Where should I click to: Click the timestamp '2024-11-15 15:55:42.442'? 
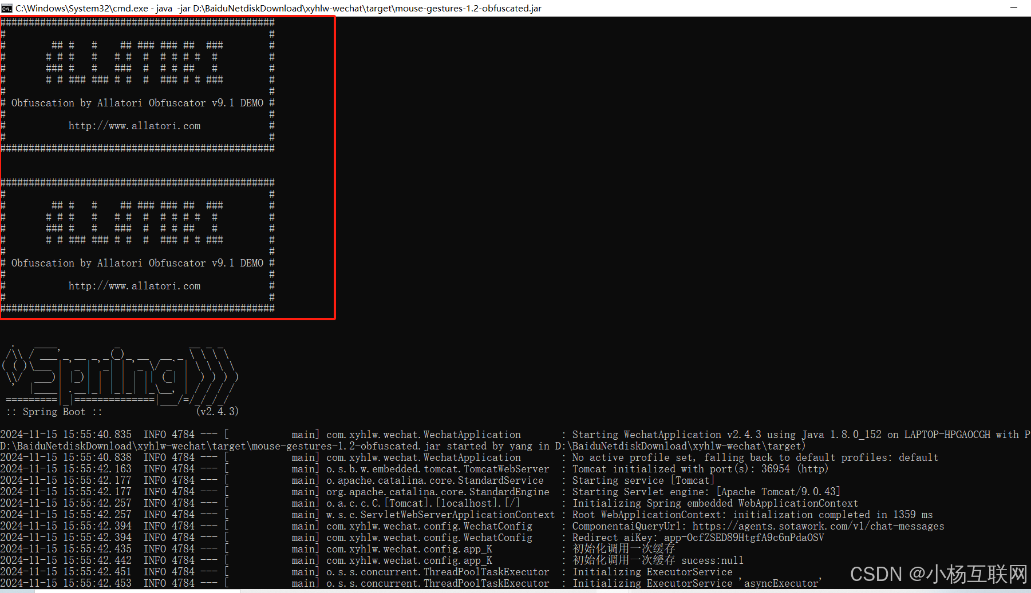tap(66, 560)
